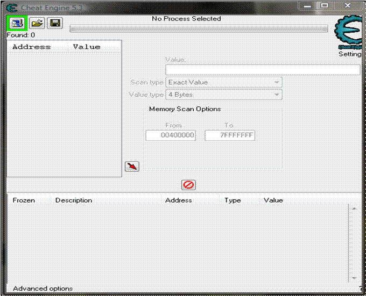Click scrollbar up arrow in cheat table
This screenshot has width=366, height=296.
click(354, 208)
